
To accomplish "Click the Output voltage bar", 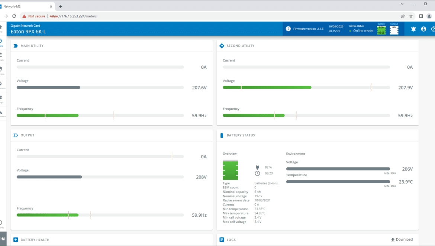I will (100, 177).
